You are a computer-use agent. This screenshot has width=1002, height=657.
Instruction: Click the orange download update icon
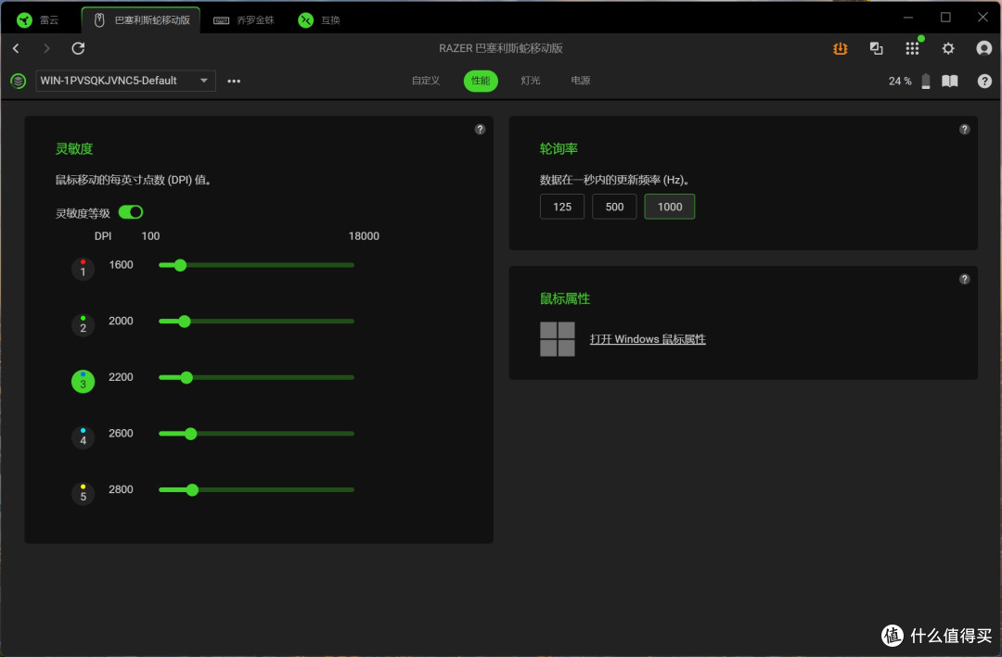[x=841, y=48]
